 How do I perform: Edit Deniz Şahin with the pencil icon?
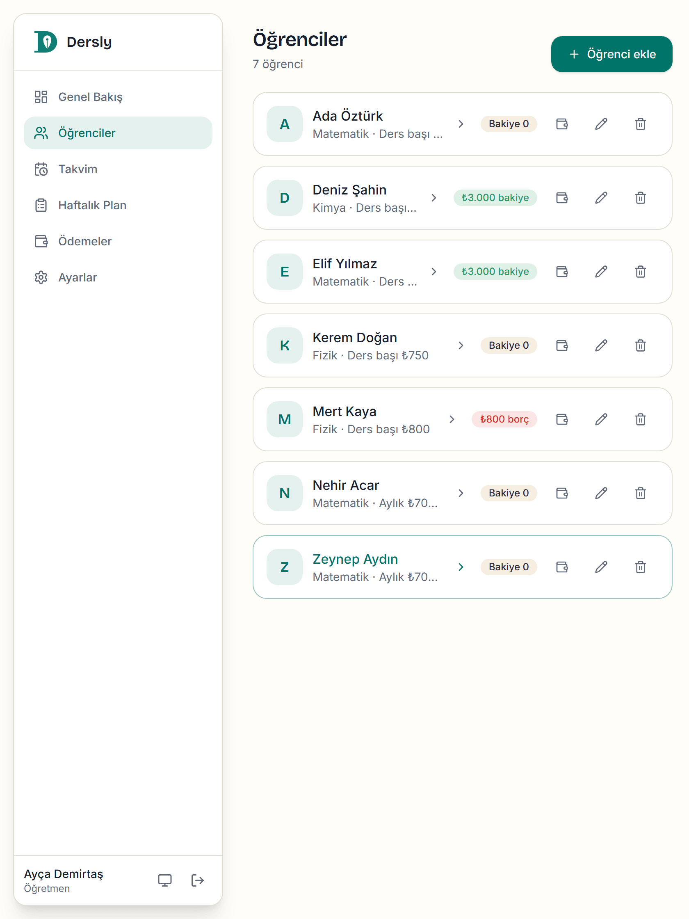point(601,198)
